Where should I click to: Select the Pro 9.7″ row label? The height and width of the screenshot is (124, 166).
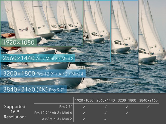66,107
